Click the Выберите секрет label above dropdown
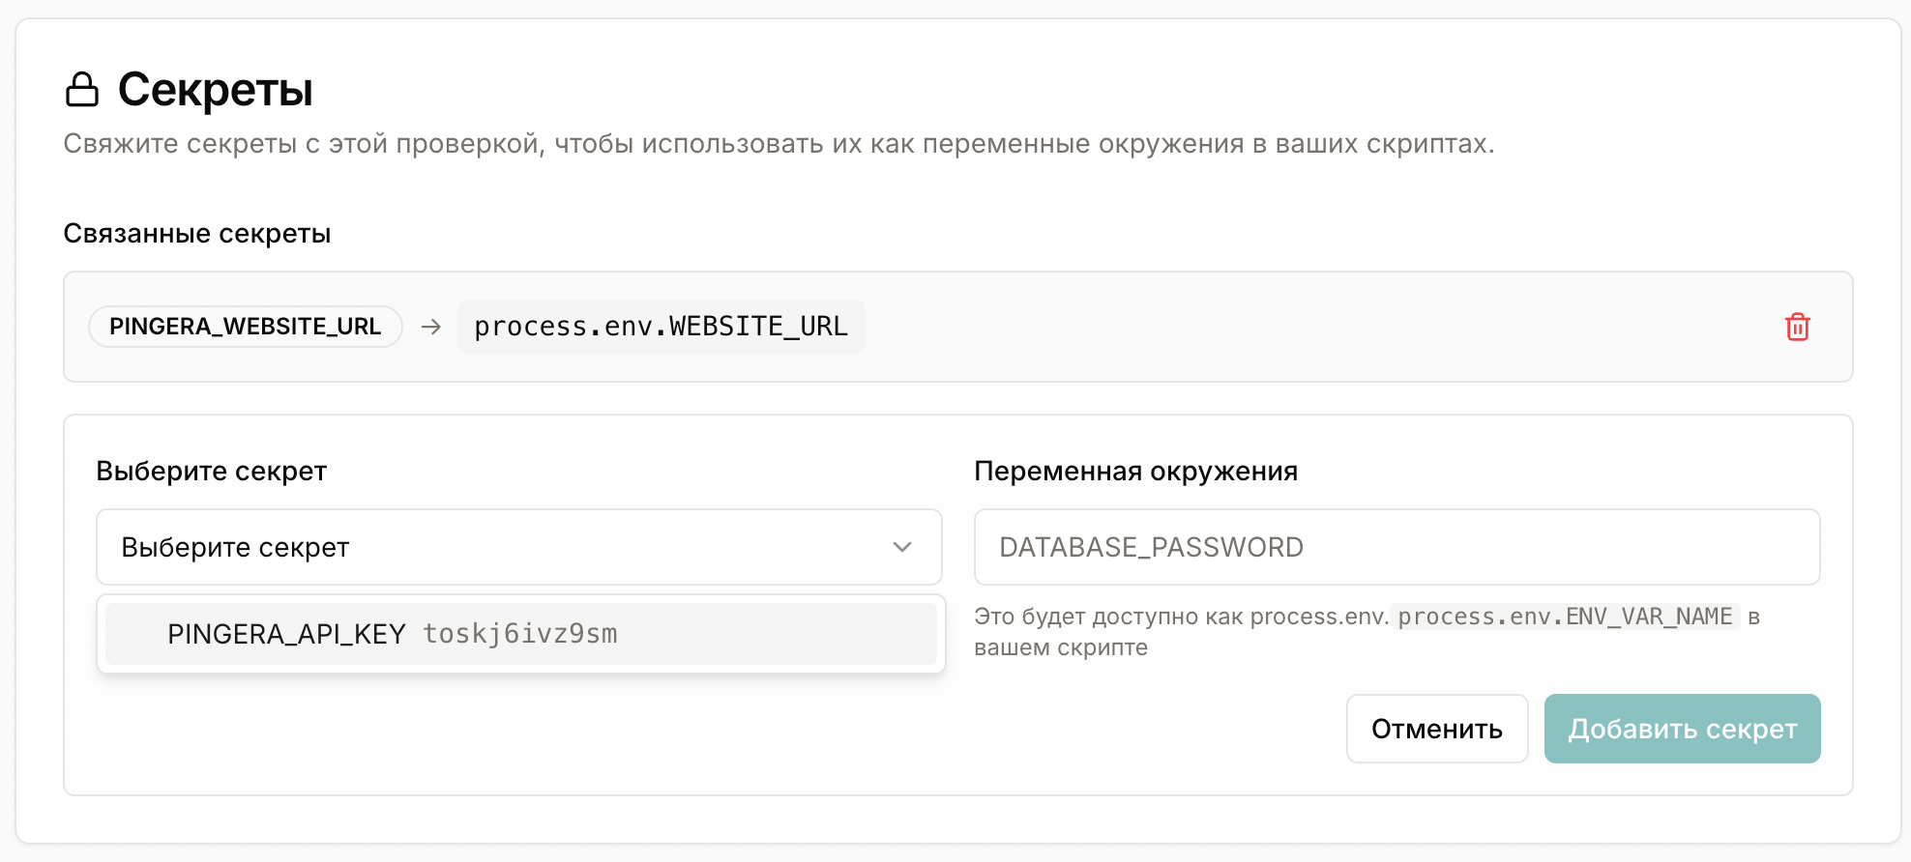 (211, 472)
